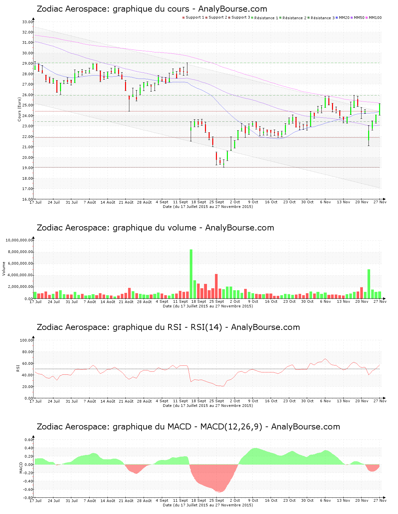Select the MM50 legend label
Screen dimensions: 398x514
pyautogui.click(x=359, y=18)
